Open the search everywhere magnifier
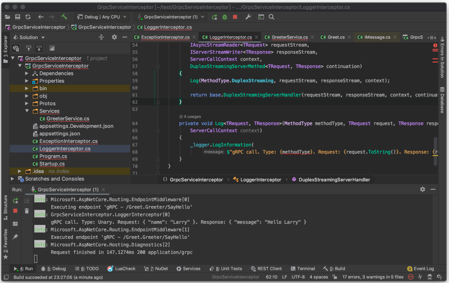Image resolution: width=449 pixels, height=283 pixels. tap(271, 17)
